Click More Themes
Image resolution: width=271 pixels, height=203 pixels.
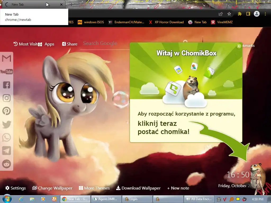[x=94, y=188]
